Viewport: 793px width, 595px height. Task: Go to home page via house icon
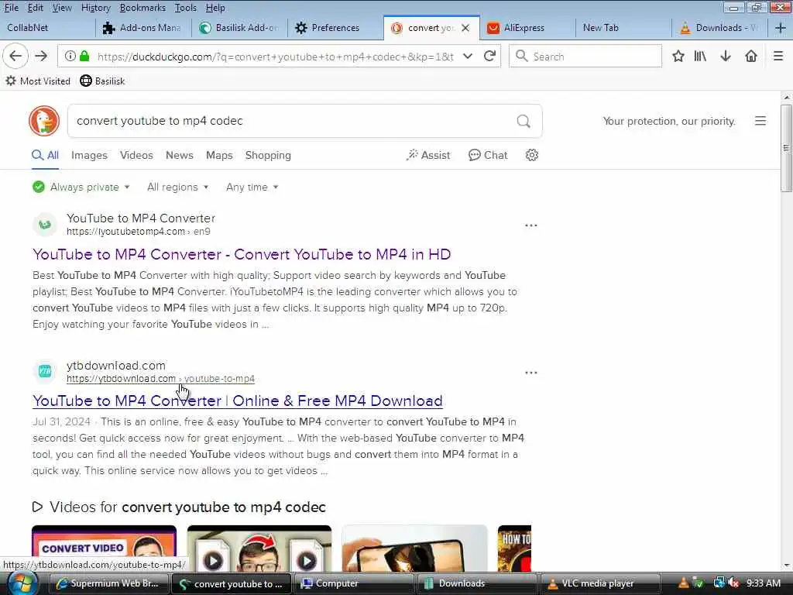coord(751,56)
